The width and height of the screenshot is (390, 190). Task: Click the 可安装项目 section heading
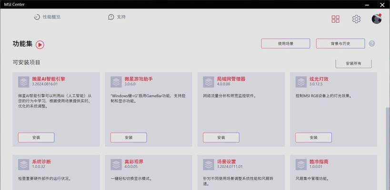pos(26,62)
